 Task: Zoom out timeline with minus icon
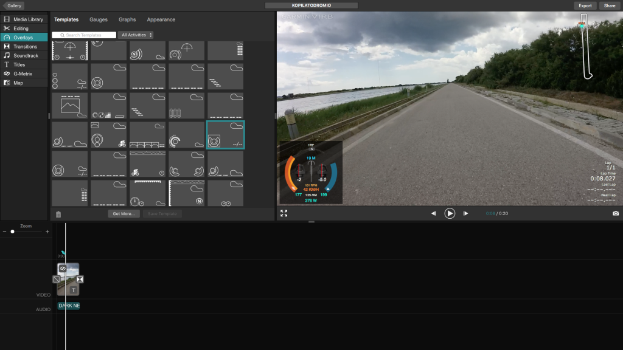point(4,232)
